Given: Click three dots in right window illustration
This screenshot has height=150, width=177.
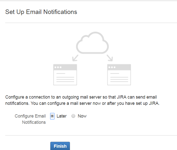Looking at the screenshot, I should (112, 67).
